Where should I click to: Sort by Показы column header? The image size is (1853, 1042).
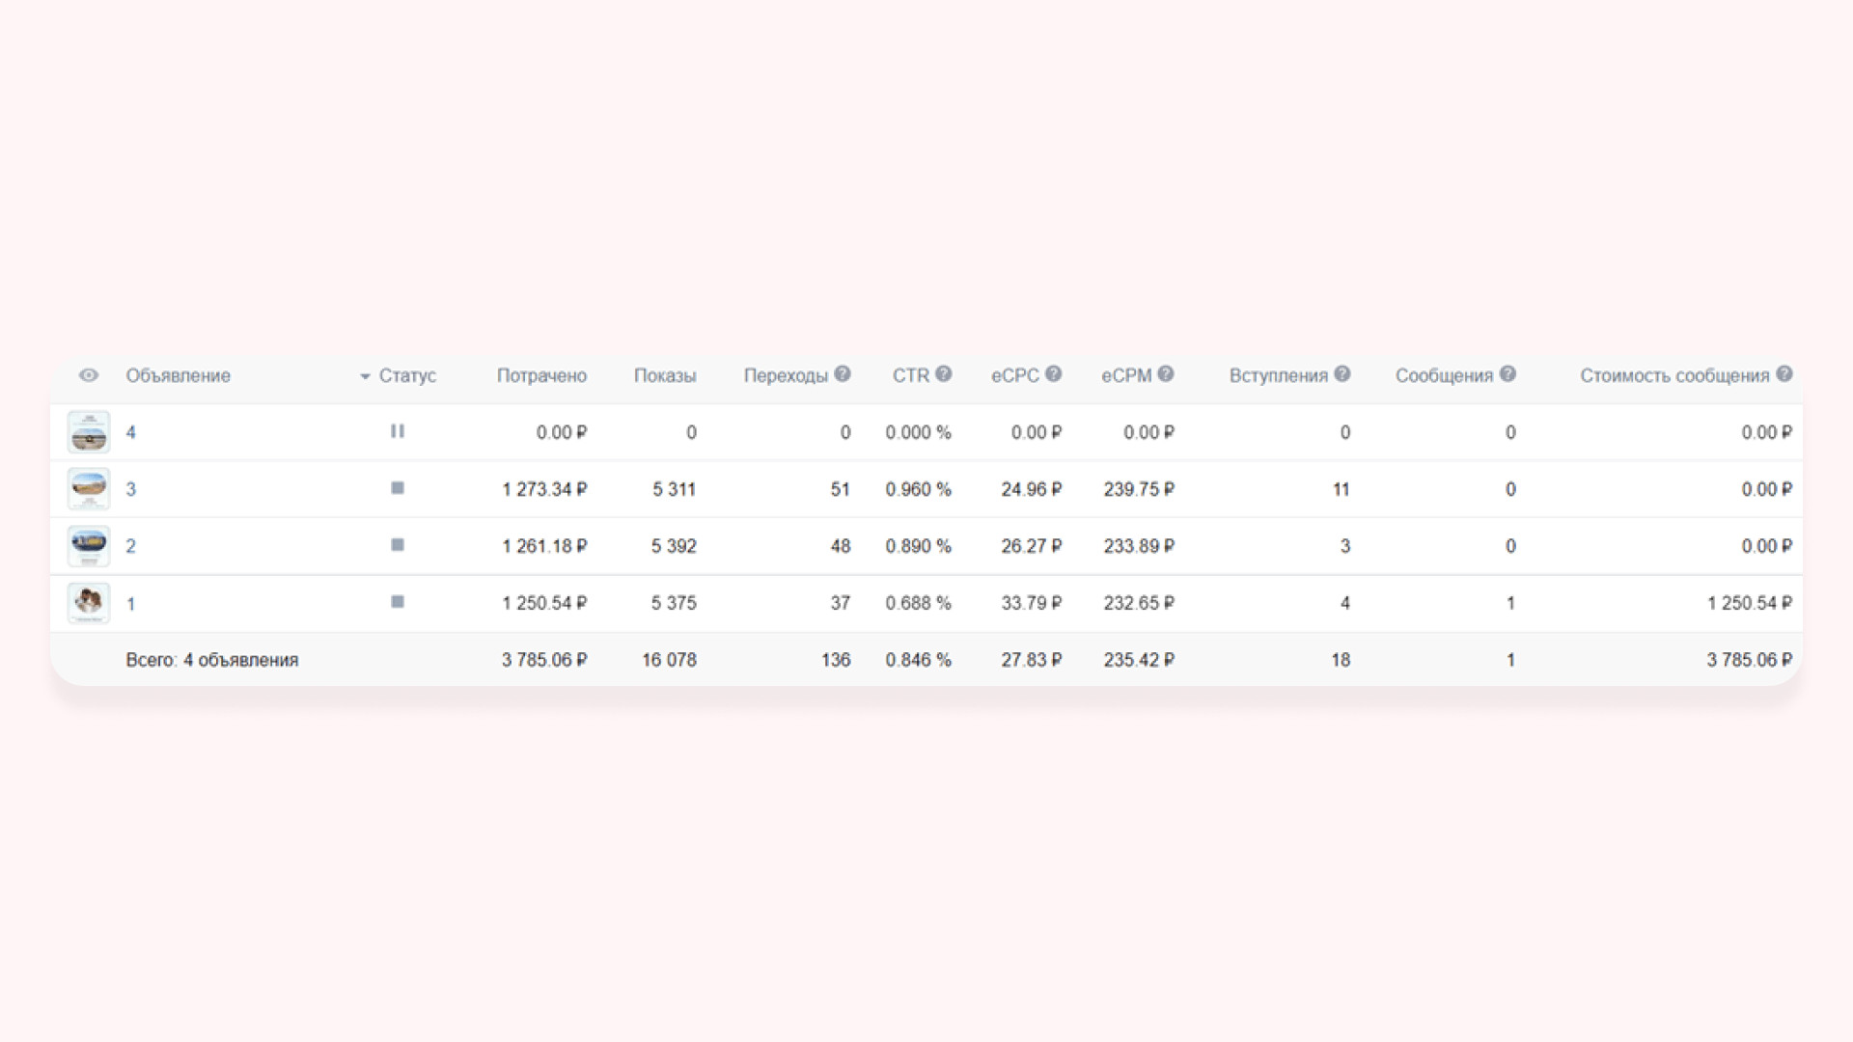665,375
